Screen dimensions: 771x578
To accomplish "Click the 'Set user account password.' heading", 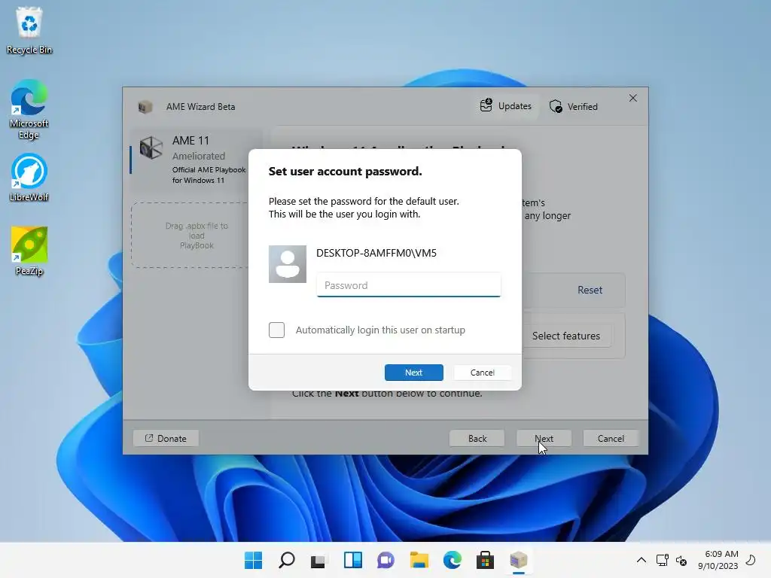I will 345,172.
